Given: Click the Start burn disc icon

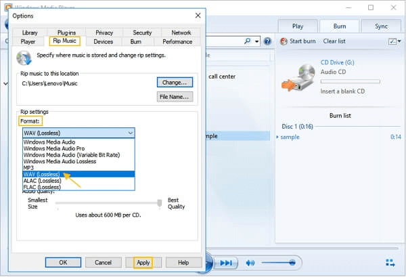Looking at the screenshot, I should (284, 41).
